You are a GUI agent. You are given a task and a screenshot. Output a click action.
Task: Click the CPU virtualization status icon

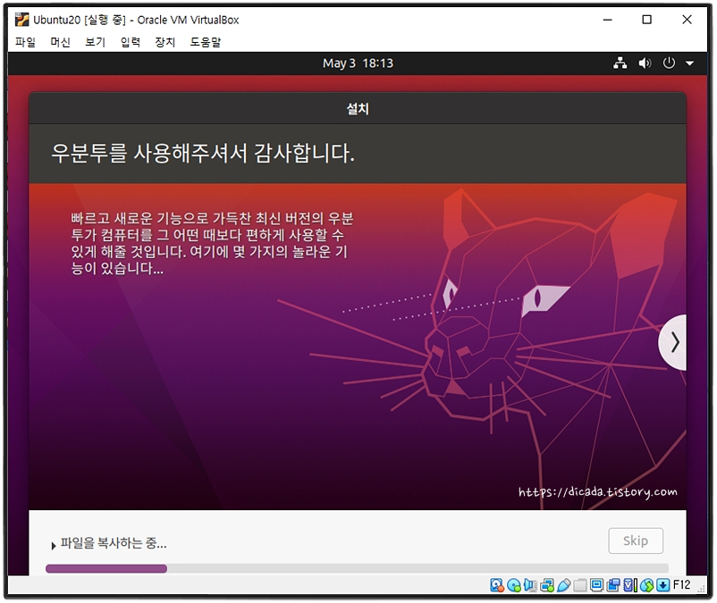point(629,585)
